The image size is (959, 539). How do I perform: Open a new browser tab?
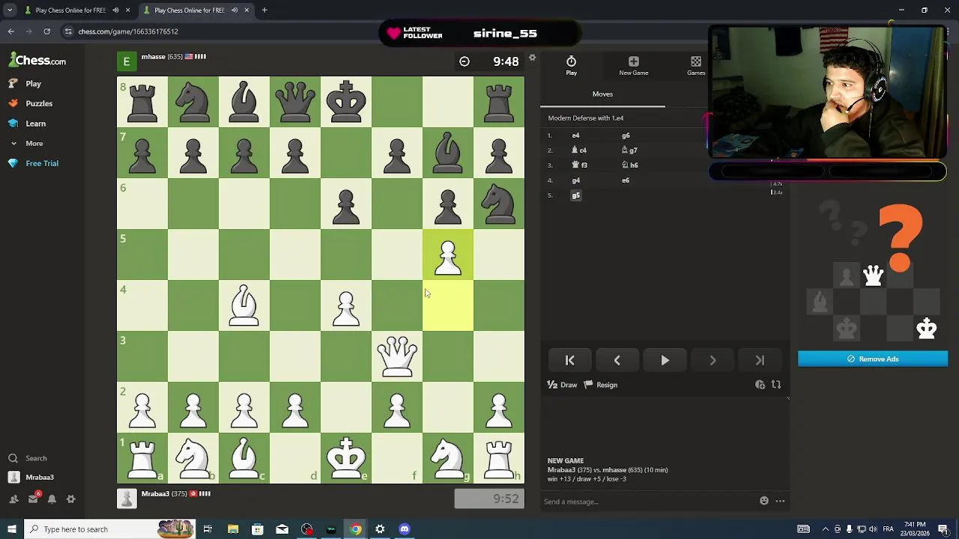tap(264, 10)
